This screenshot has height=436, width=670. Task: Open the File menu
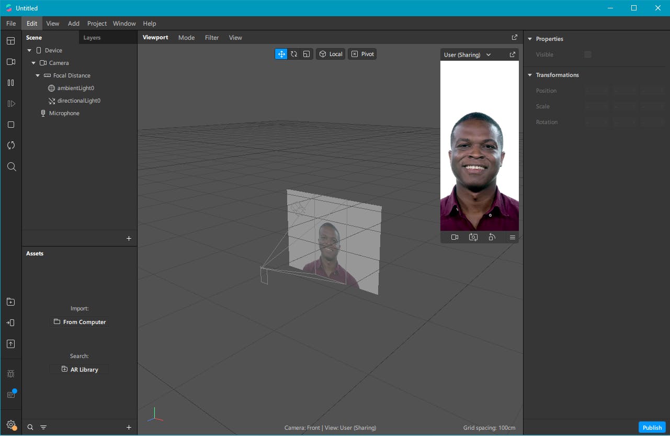[11, 24]
